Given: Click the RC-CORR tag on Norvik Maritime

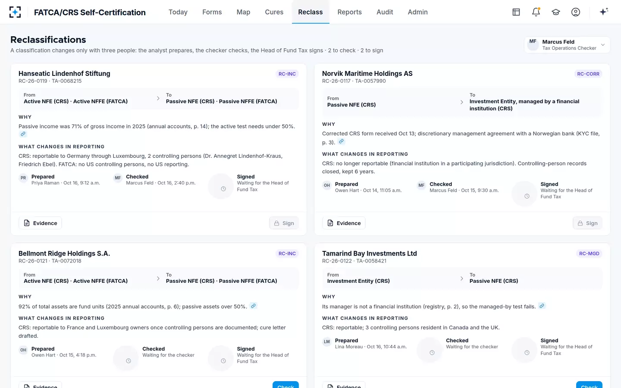Looking at the screenshot, I should tap(588, 74).
